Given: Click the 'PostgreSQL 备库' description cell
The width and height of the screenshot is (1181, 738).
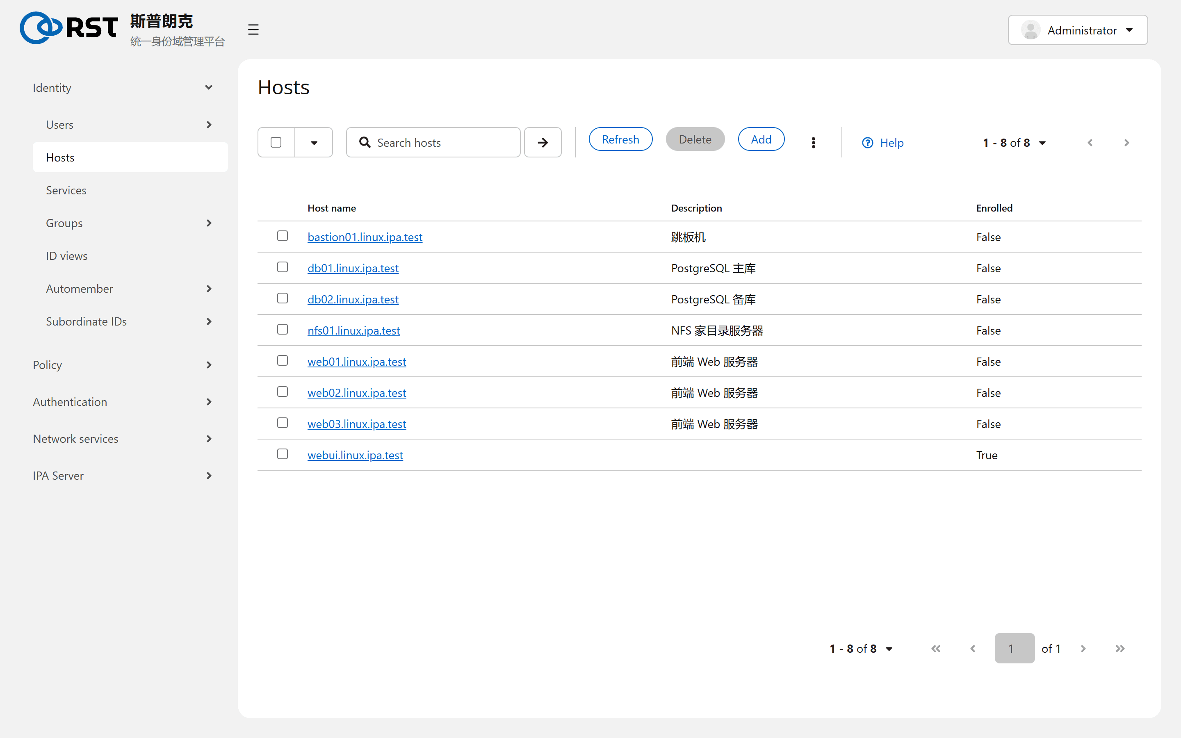Looking at the screenshot, I should (713, 299).
